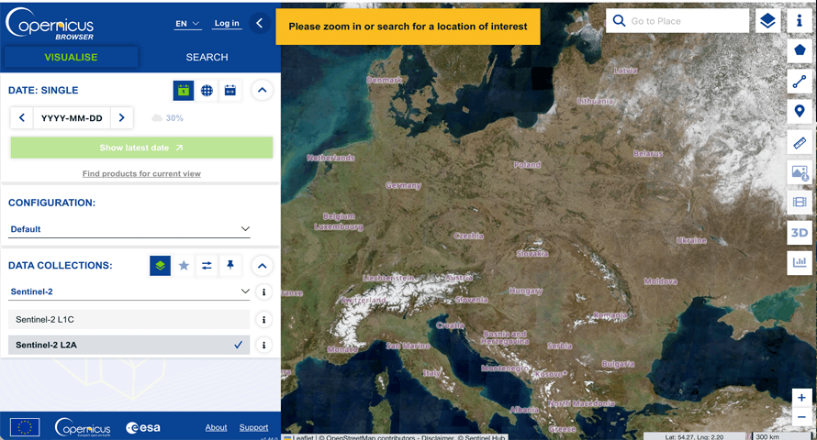Show info for Sentinel-2 L1C
The height and width of the screenshot is (440, 817).
[x=263, y=319]
